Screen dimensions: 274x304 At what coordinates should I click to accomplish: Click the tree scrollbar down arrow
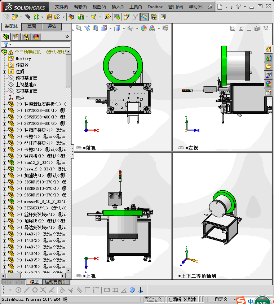[68, 270]
